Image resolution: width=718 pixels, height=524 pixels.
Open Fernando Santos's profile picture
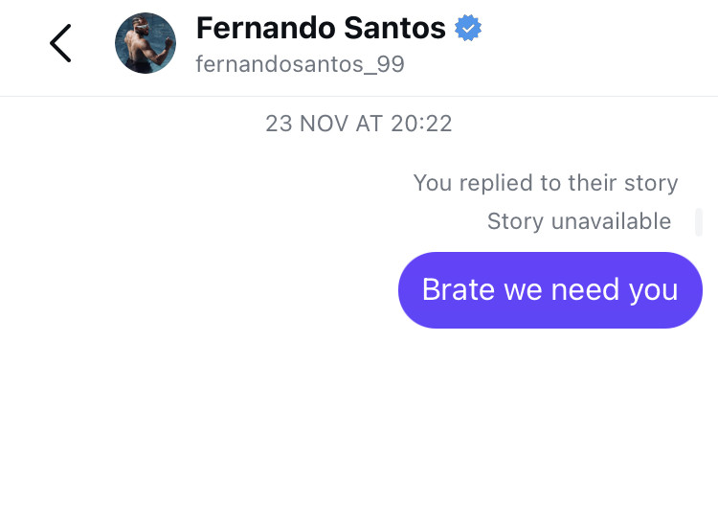(x=146, y=43)
